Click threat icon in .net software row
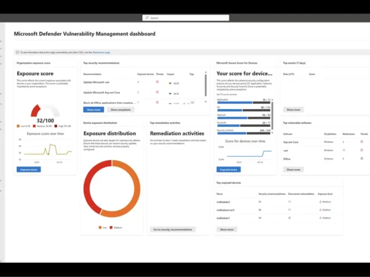Screen dimensions: 370x277 coord(362,150)
